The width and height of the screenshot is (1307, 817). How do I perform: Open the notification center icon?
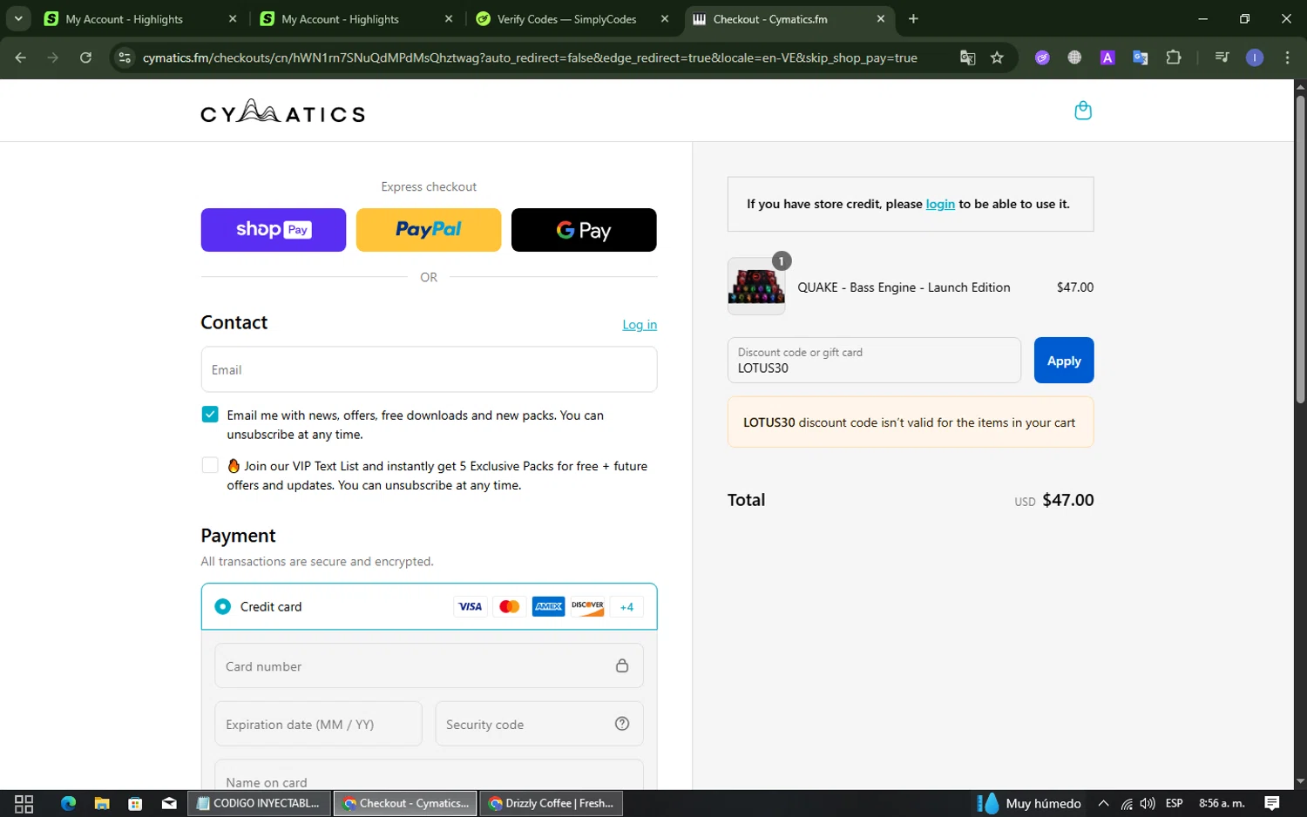1272,803
